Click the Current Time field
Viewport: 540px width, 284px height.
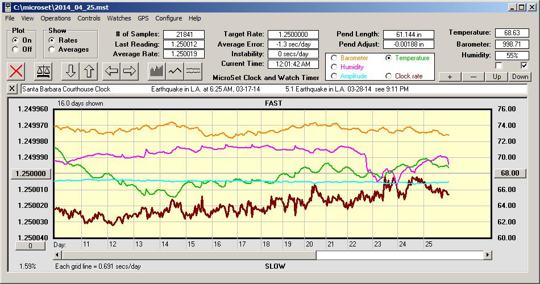pos(293,64)
